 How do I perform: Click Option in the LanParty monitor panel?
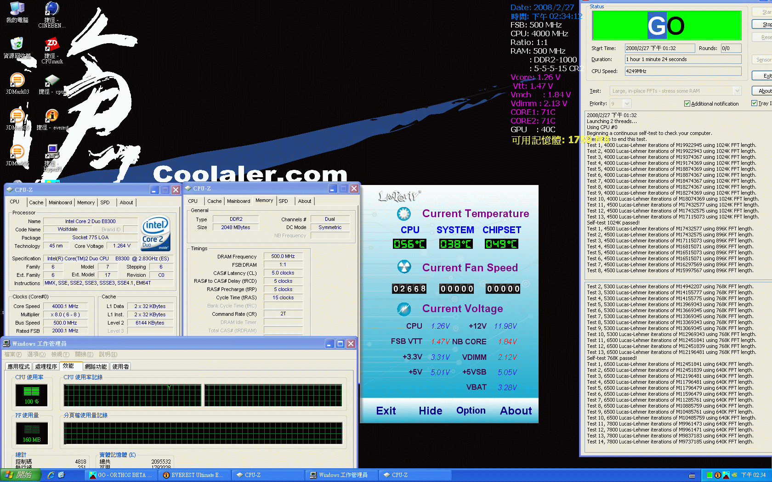pyautogui.click(x=471, y=411)
